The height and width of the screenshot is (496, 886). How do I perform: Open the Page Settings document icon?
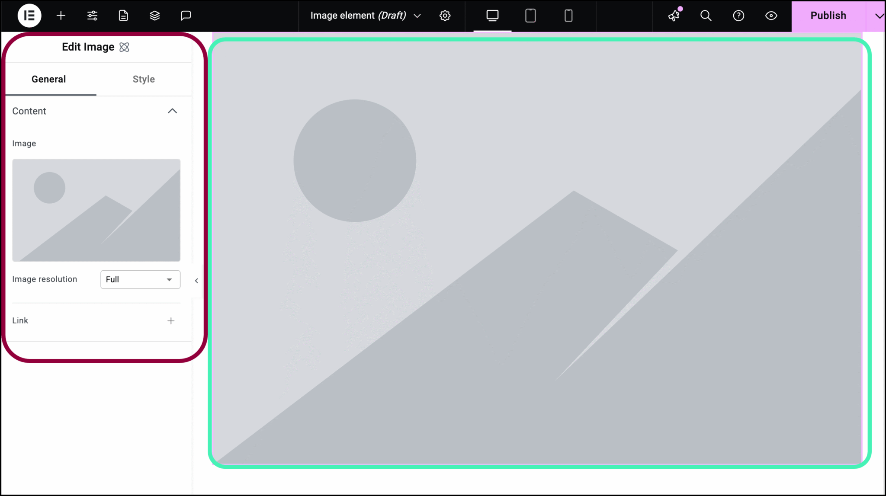coord(123,16)
